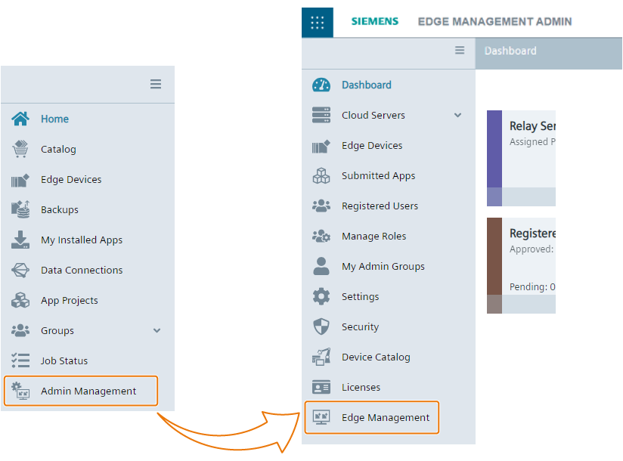Collapse the left sidebar with hamburger icon

click(156, 84)
